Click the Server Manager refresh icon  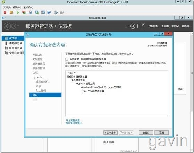(x=132, y=26)
